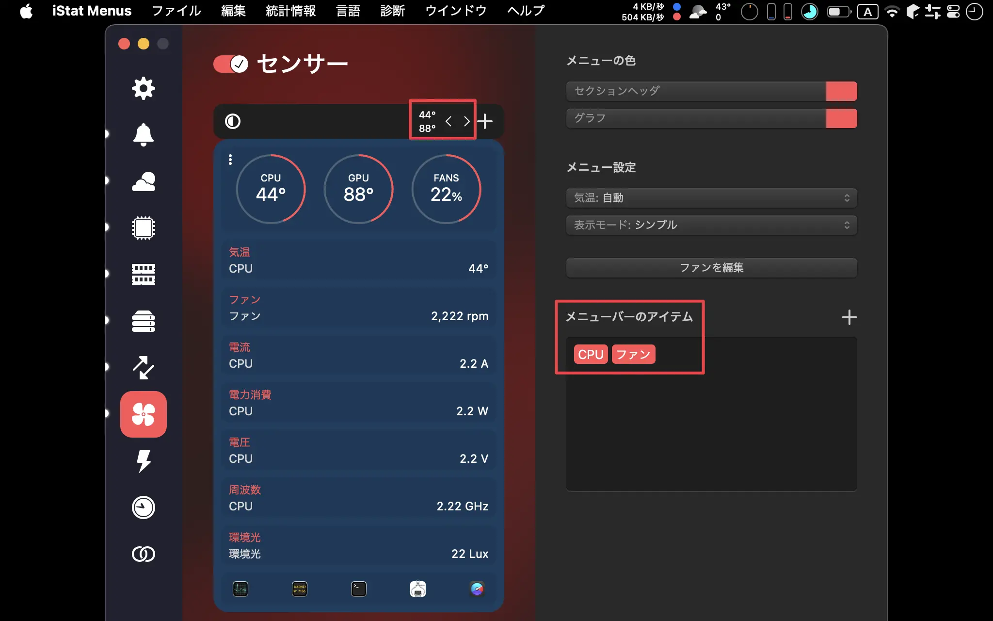The height and width of the screenshot is (621, 993).
Task: Click the iStat Menus app menu
Action: click(92, 11)
